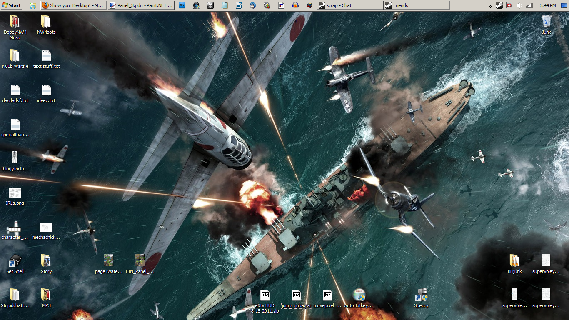Screen dimensions: 569x320
Task: Select the Story folder icon
Action: [46, 261]
